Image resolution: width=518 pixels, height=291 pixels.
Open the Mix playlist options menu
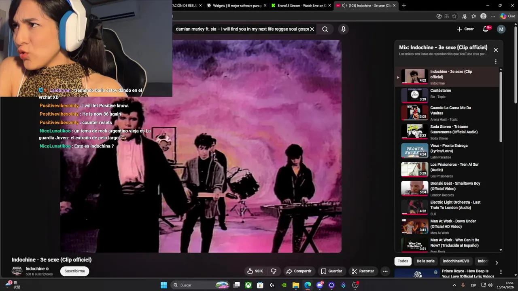coord(496,62)
